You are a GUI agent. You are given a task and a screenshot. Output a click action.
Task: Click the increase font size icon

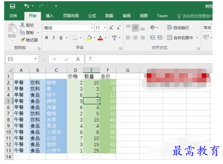(111, 28)
